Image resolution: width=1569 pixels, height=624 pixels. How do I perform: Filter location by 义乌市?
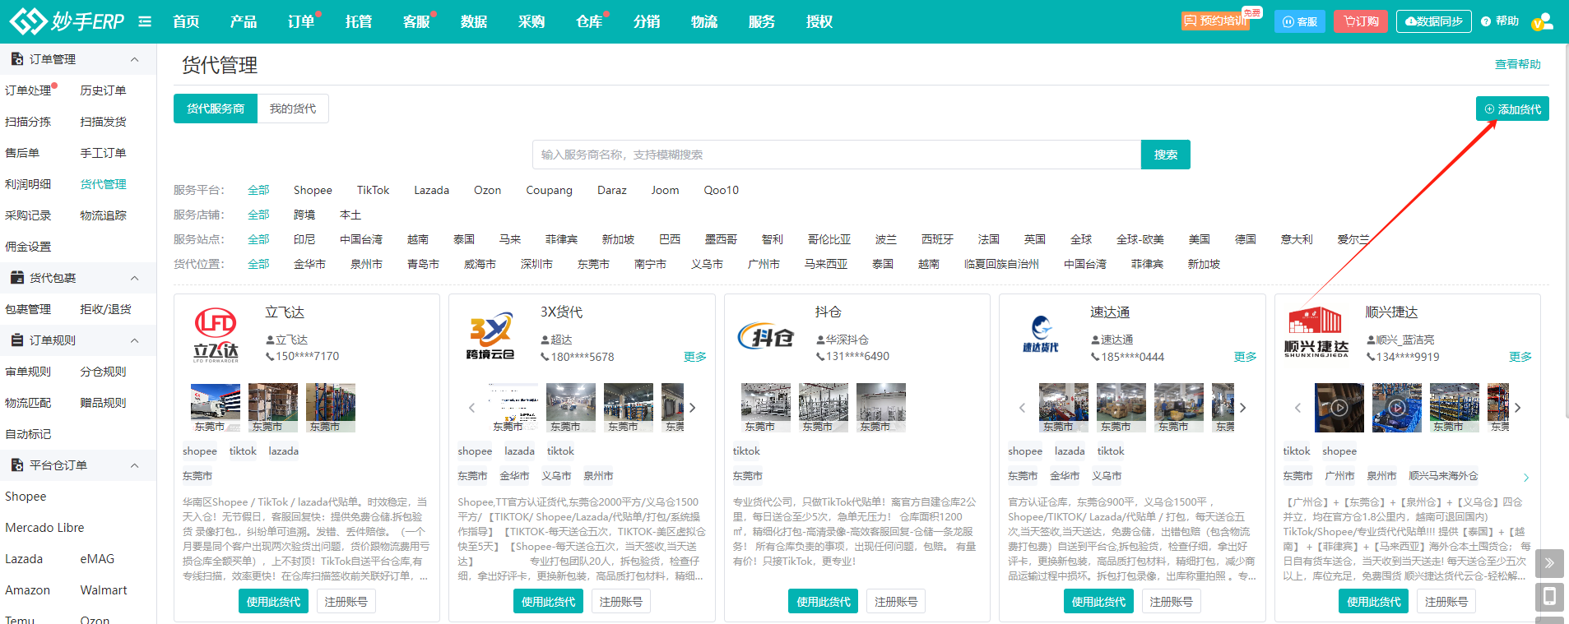[x=707, y=264]
